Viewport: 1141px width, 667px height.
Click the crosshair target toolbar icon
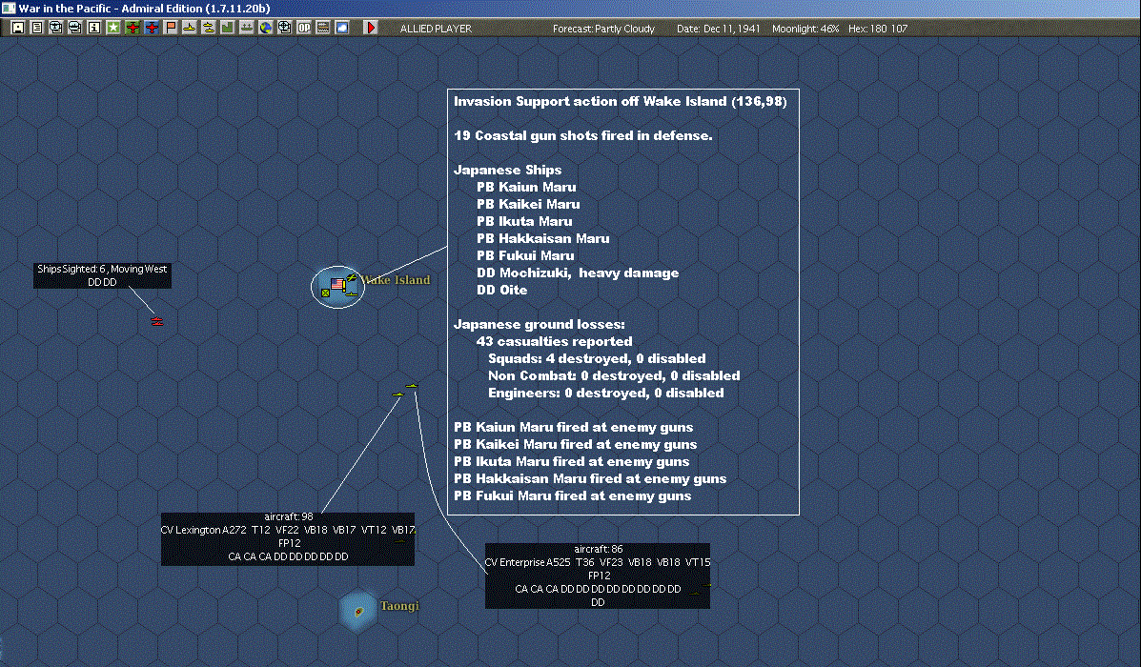(284, 28)
